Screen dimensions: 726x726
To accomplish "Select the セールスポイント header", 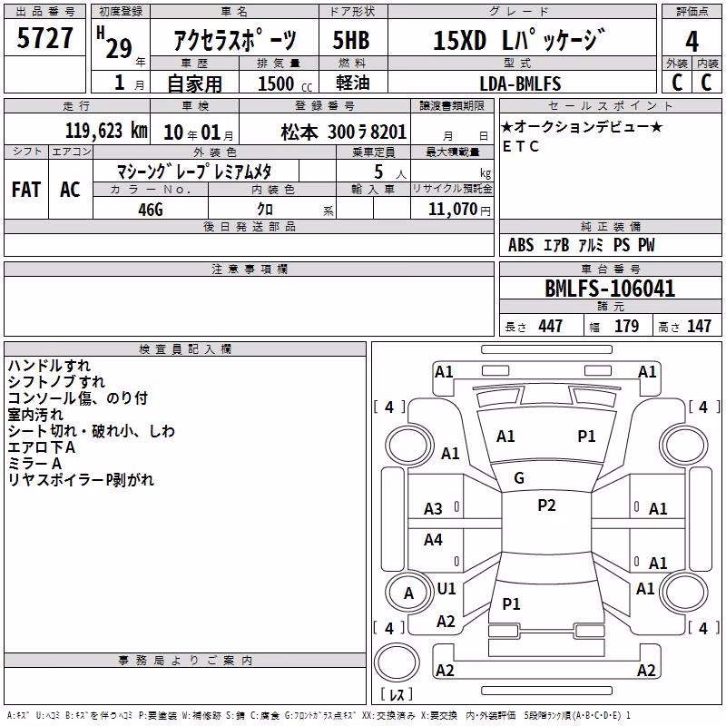I will (x=610, y=105).
